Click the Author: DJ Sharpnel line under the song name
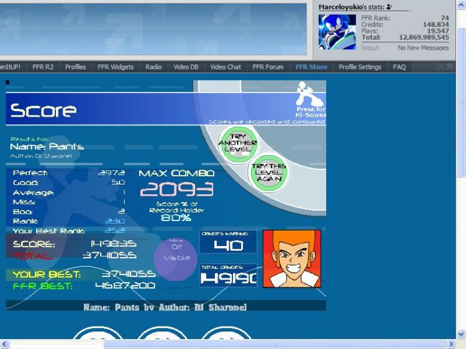Screen dimensions: 466x349 pyautogui.click(x=41, y=156)
